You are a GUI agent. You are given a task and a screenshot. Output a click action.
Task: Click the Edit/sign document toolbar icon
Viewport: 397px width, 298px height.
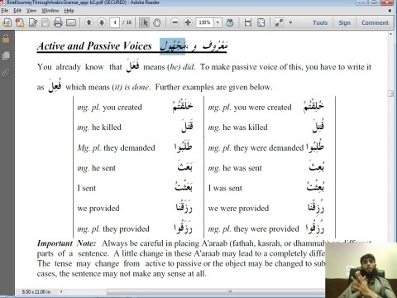pos(33,22)
